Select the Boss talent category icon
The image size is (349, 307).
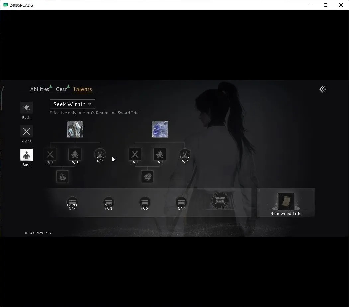click(x=26, y=155)
